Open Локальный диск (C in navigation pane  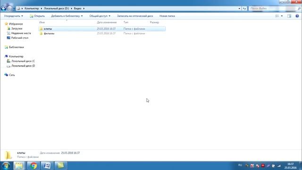coord(23,61)
